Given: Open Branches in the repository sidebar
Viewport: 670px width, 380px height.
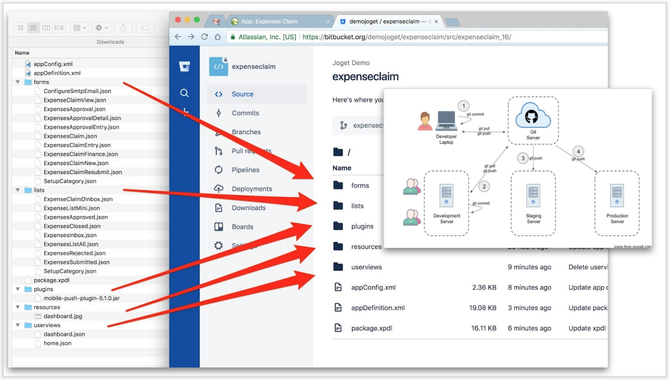Looking at the screenshot, I should coord(246,132).
